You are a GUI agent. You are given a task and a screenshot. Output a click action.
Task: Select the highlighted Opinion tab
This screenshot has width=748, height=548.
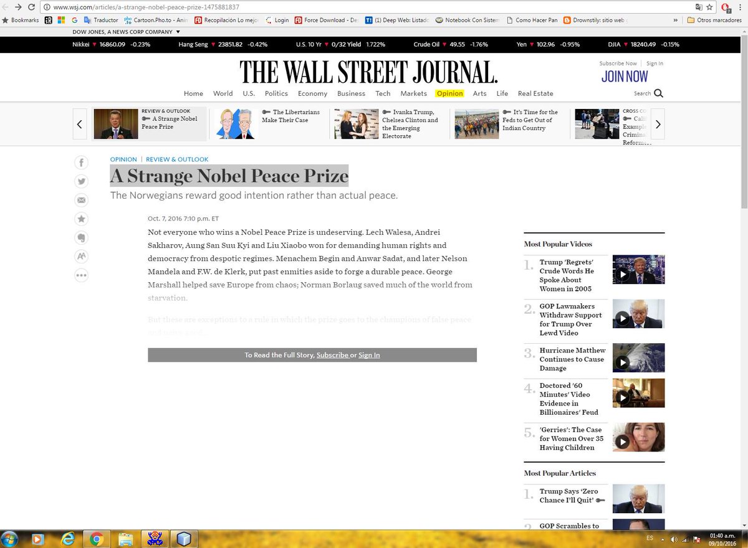[x=449, y=93]
